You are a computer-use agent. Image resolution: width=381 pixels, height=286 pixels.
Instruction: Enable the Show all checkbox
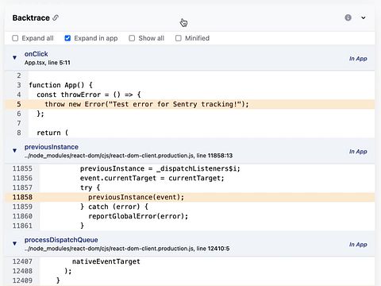[132, 38]
